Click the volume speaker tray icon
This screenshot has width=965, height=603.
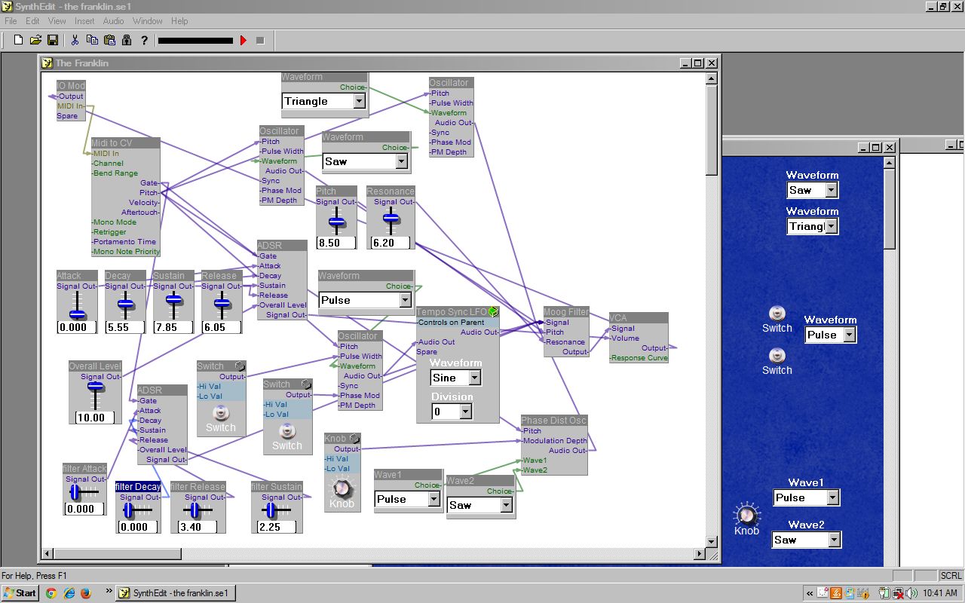click(x=912, y=593)
